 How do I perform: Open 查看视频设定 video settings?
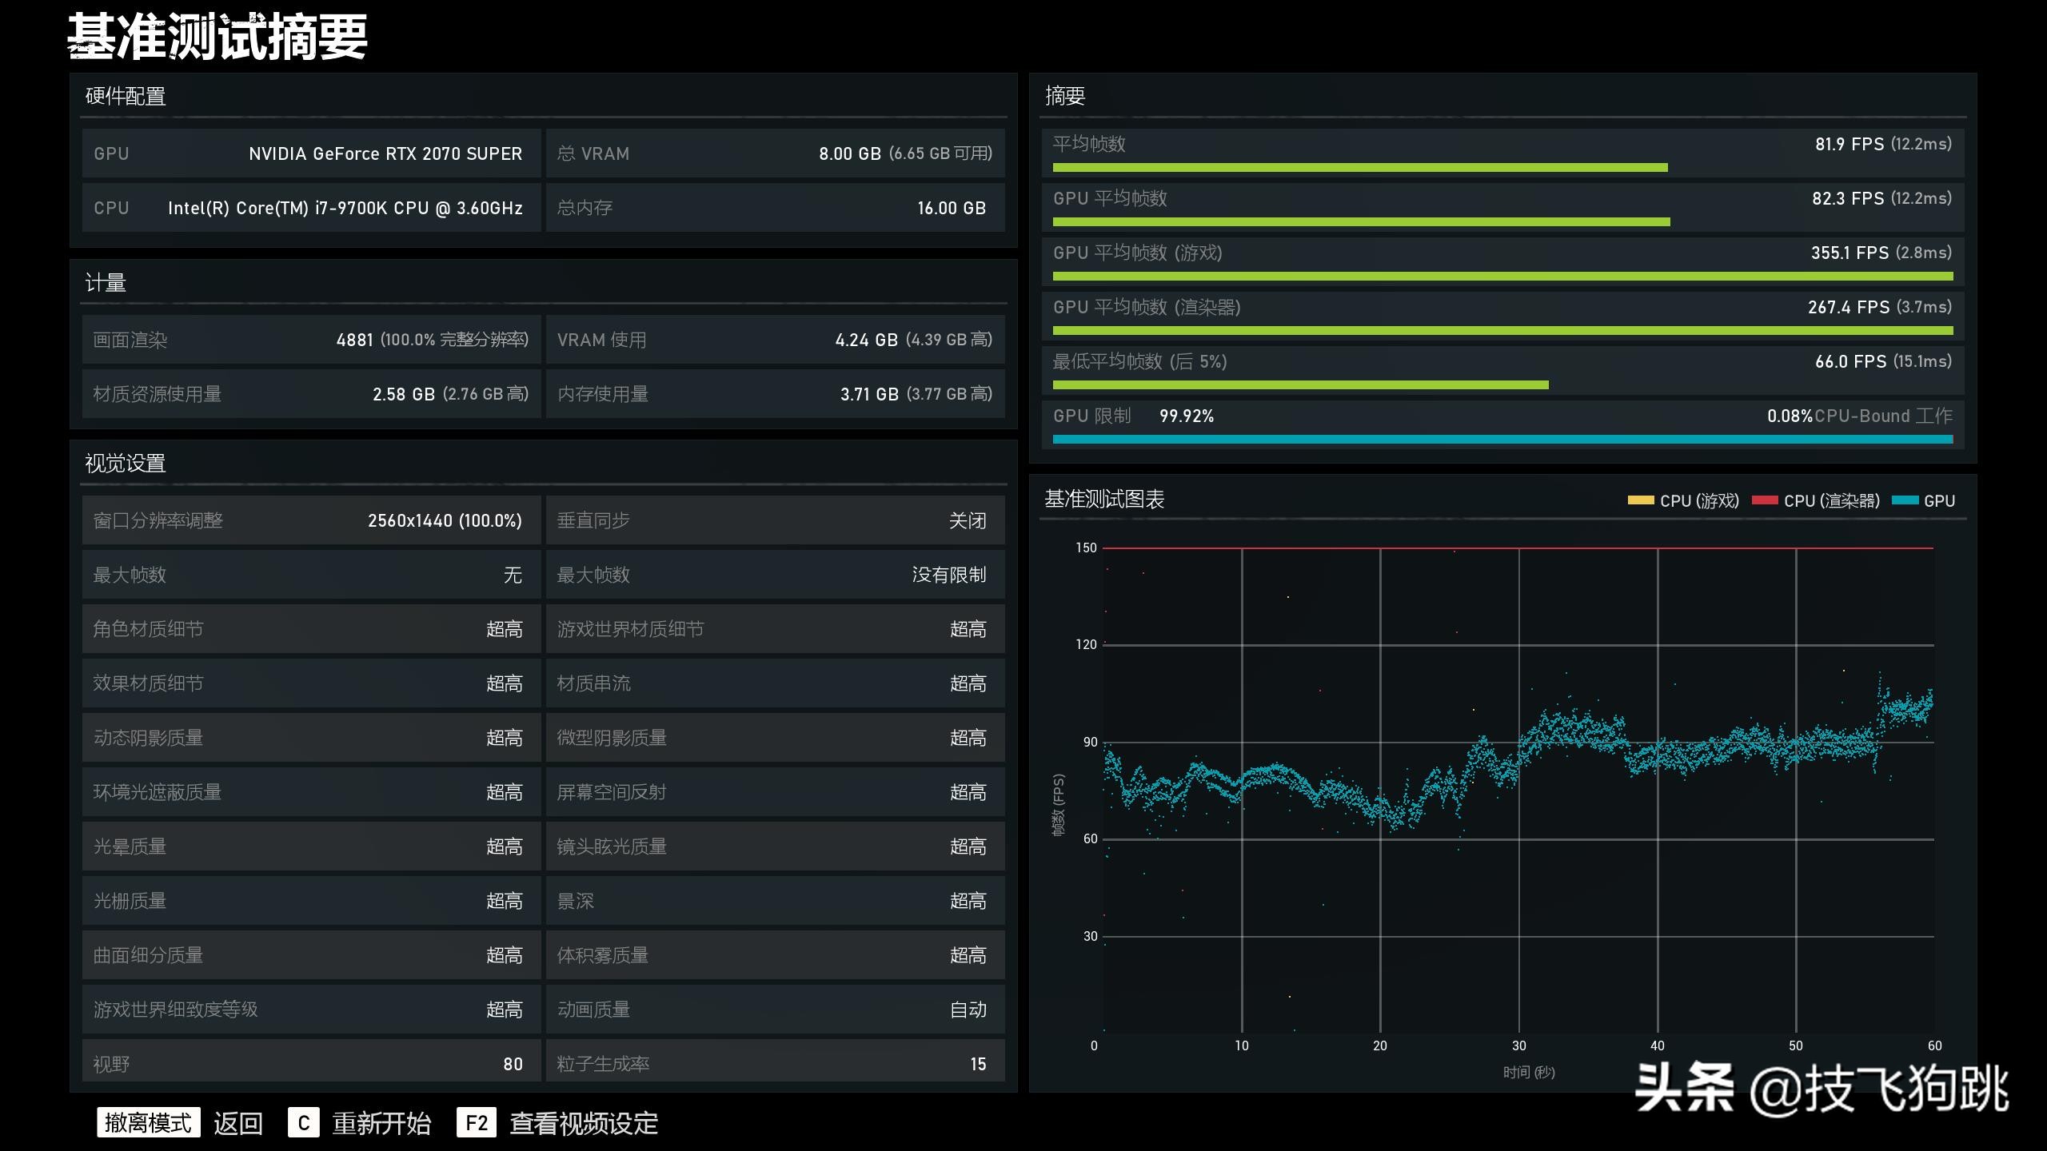[584, 1124]
